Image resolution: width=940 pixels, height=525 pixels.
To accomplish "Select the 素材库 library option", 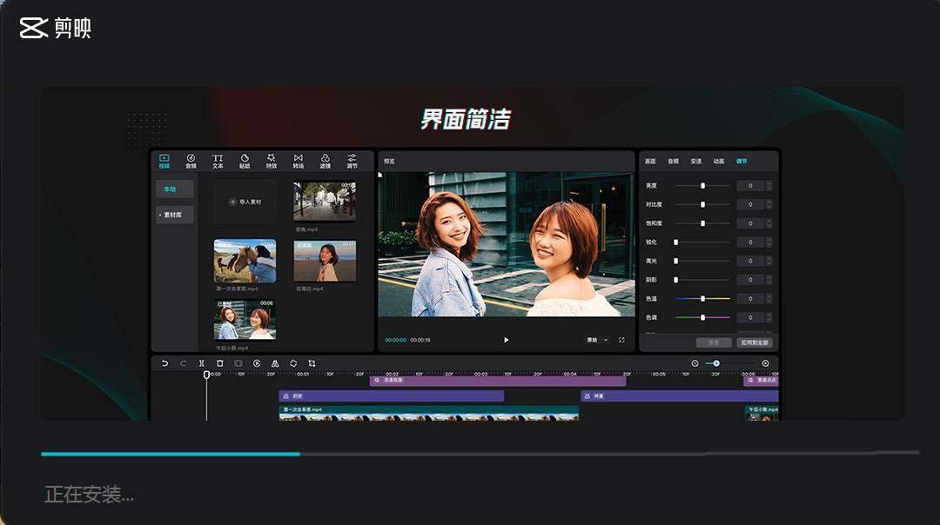I will (x=175, y=213).
